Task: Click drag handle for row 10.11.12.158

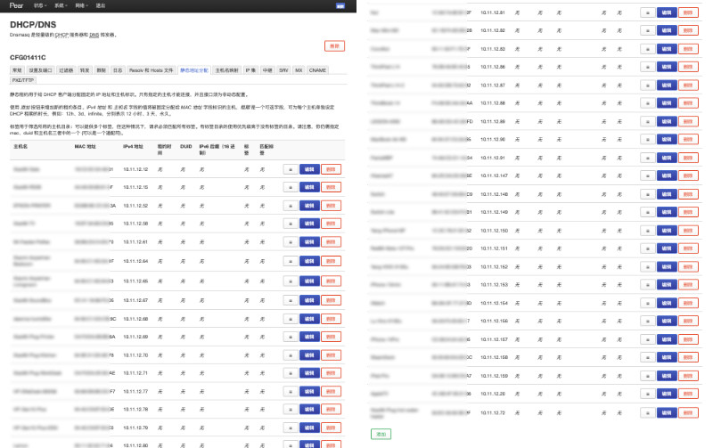Action: pos(648,357)
